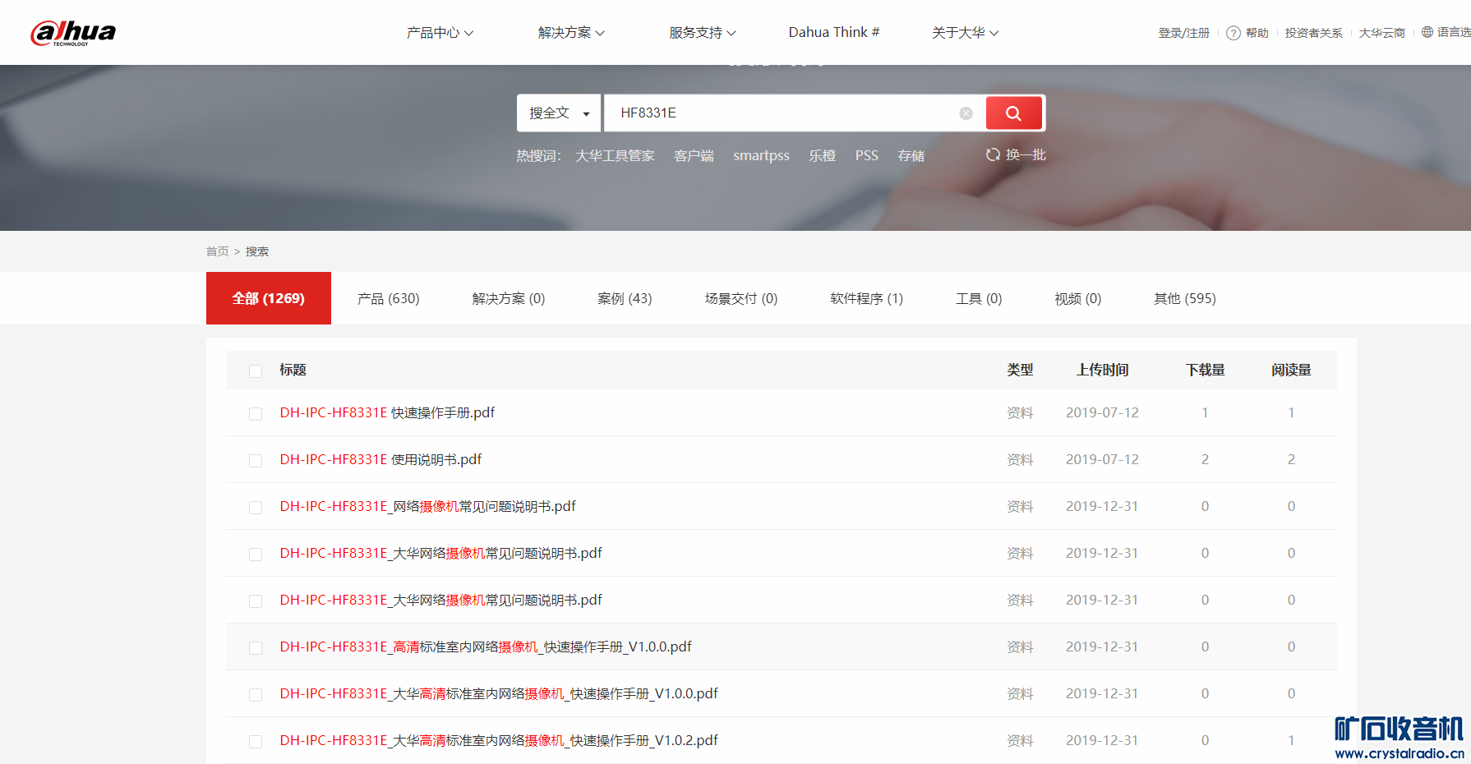Image resolution: width=1471 pixels, height=764 pixels.
Task: Click hot search term 客户端
Action: [x=694, y=155]
